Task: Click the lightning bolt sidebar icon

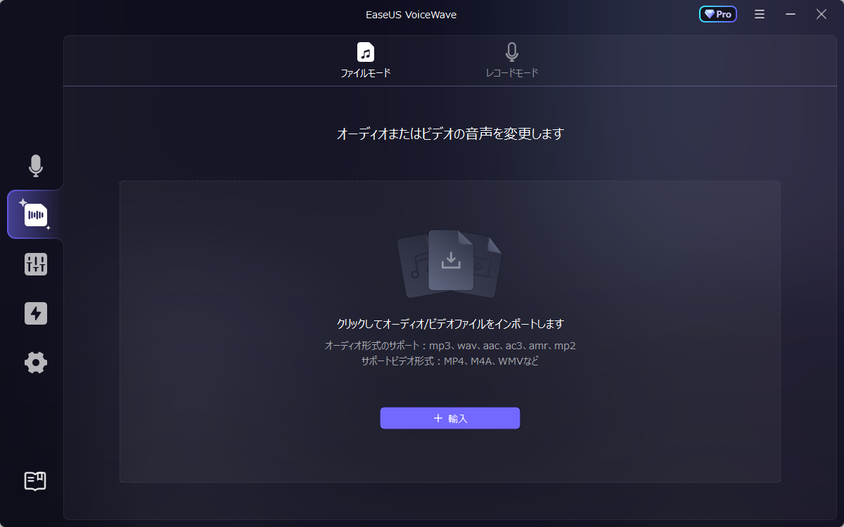Action: 36,313
